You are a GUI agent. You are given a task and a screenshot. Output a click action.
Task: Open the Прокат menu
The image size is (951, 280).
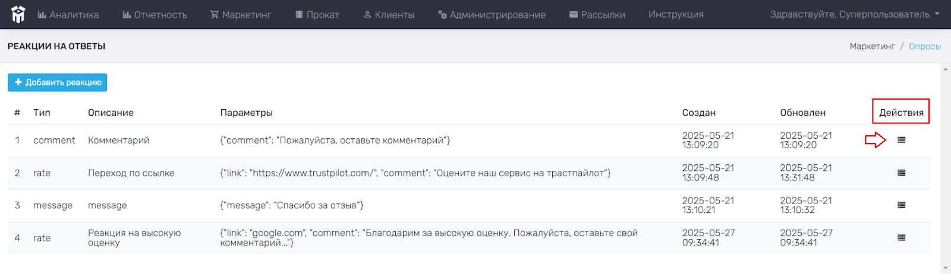click(x=317, y=14)
